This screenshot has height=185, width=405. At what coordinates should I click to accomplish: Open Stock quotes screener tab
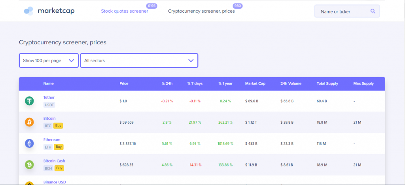pos(125,11)
